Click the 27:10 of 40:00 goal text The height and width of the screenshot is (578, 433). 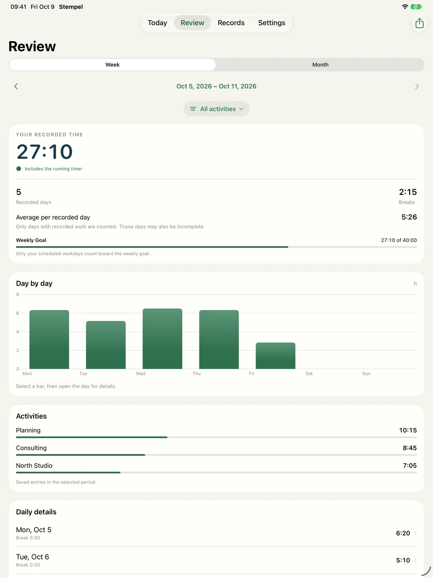(x=399, y=240)
